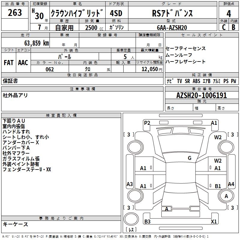This screenshot has width=240, height=240.
Task: Click sales point ムーンルーフ
Action: pyautogui.click(x=179, y=55)
